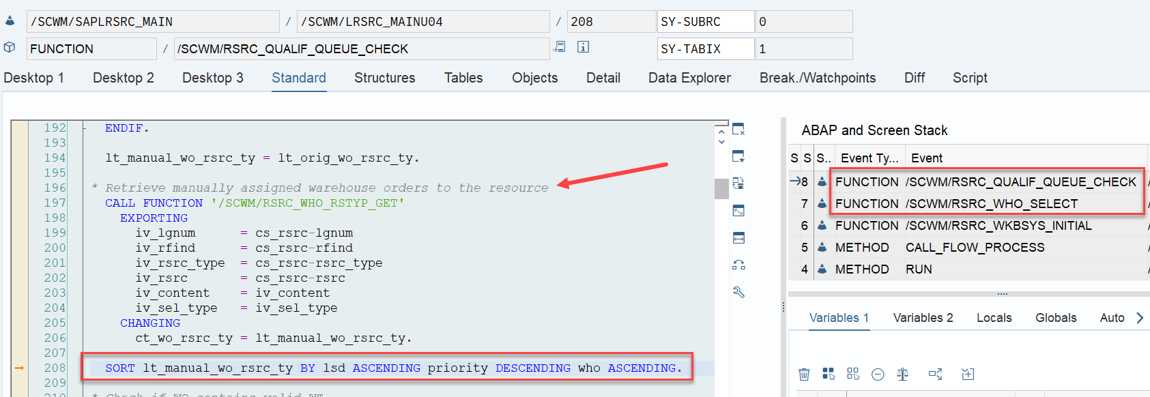This screenshot has height=397, width=1150.
Task: Click the /SCWM/LRSRC_MAINU04 include field
Action: [x=423, y=22]
